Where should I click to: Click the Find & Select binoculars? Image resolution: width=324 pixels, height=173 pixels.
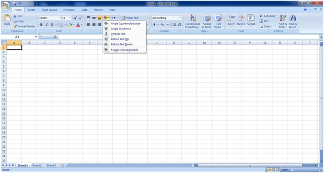[x=293, y=21]
